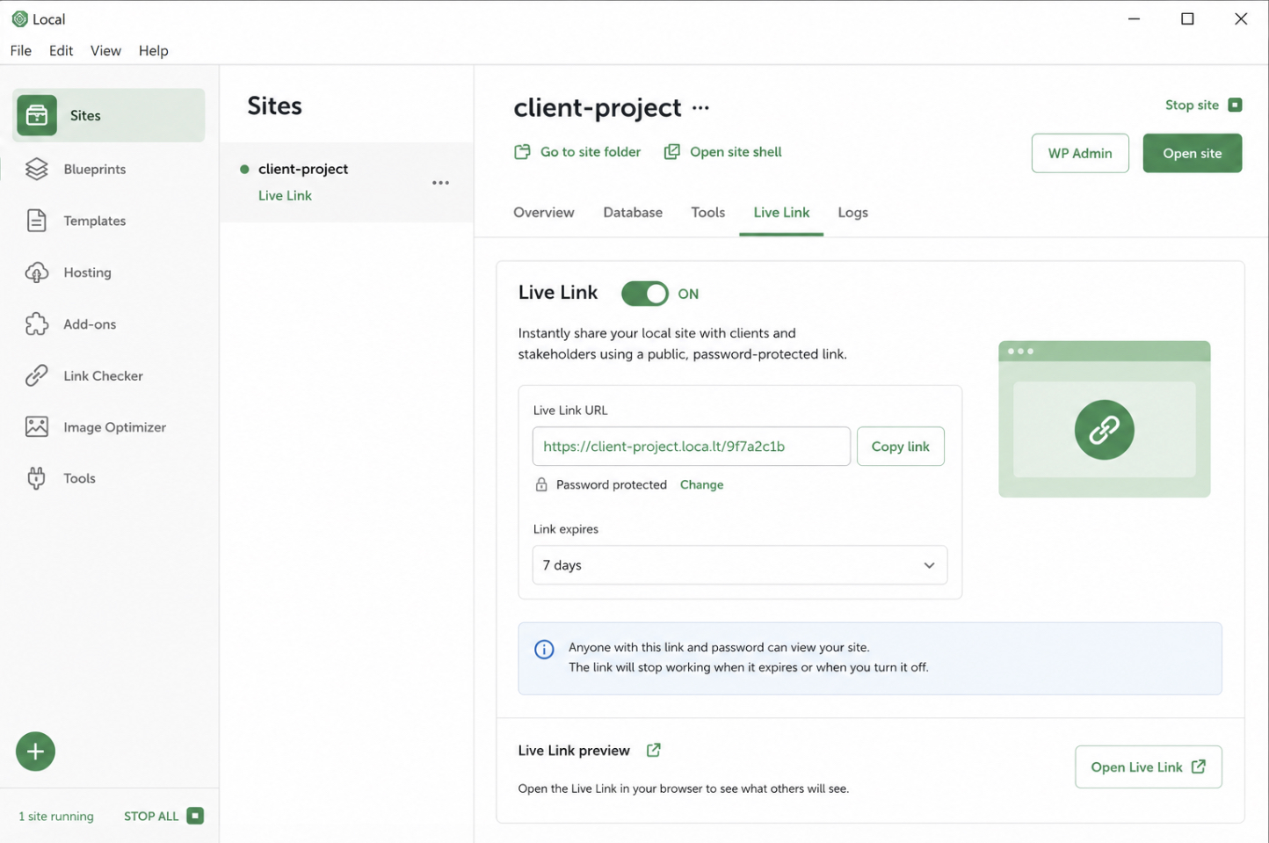
Task: Open Image Optimizer in sidebar
Action: [x=114, y=427]
